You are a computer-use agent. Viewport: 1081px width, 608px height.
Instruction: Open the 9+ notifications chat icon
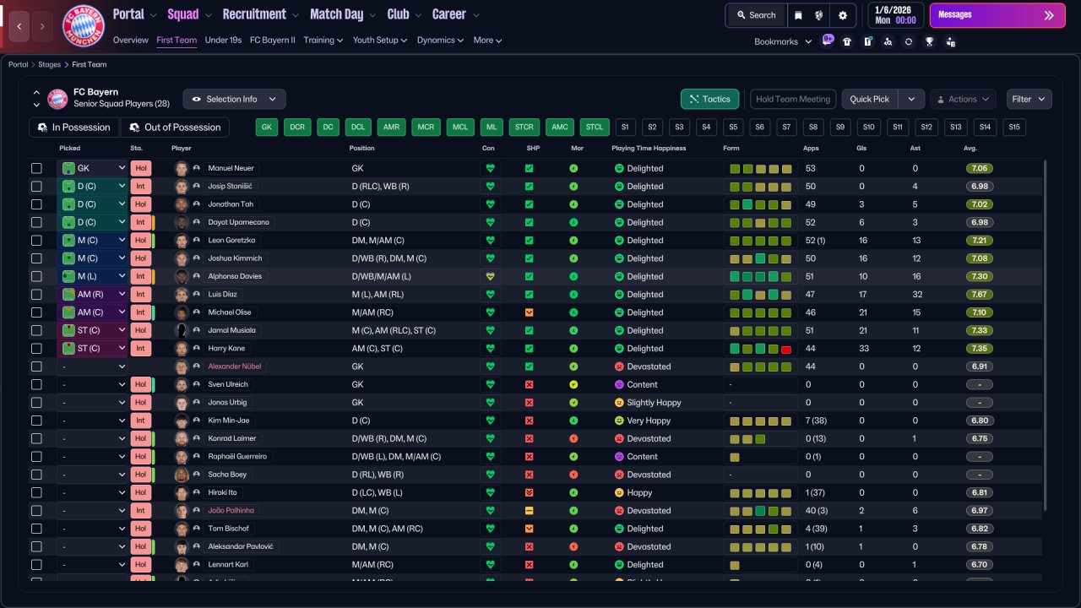point(827,41)
